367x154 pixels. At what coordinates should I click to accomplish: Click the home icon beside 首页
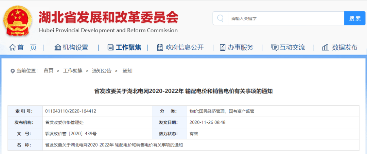(12, 48)
